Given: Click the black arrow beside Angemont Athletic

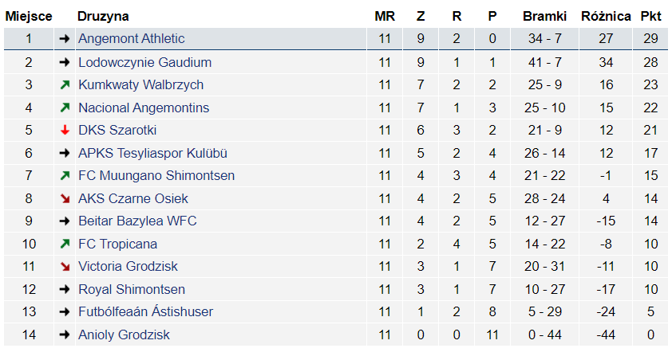Looking at the screenshot, I should [x=65, y=39].
